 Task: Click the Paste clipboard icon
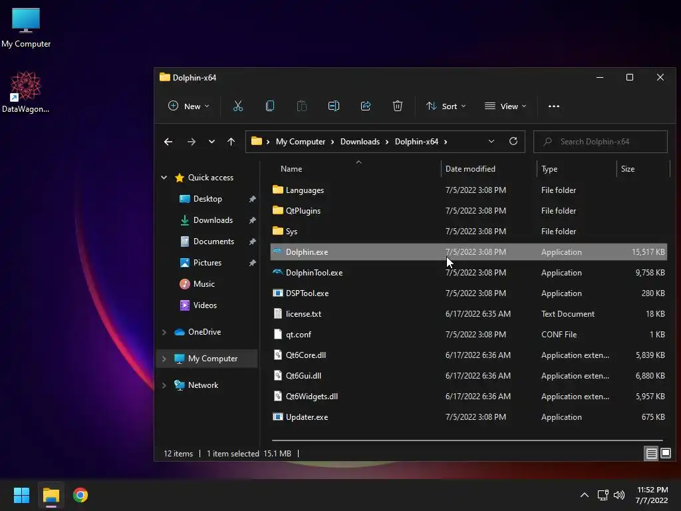(x=301, y=106)
